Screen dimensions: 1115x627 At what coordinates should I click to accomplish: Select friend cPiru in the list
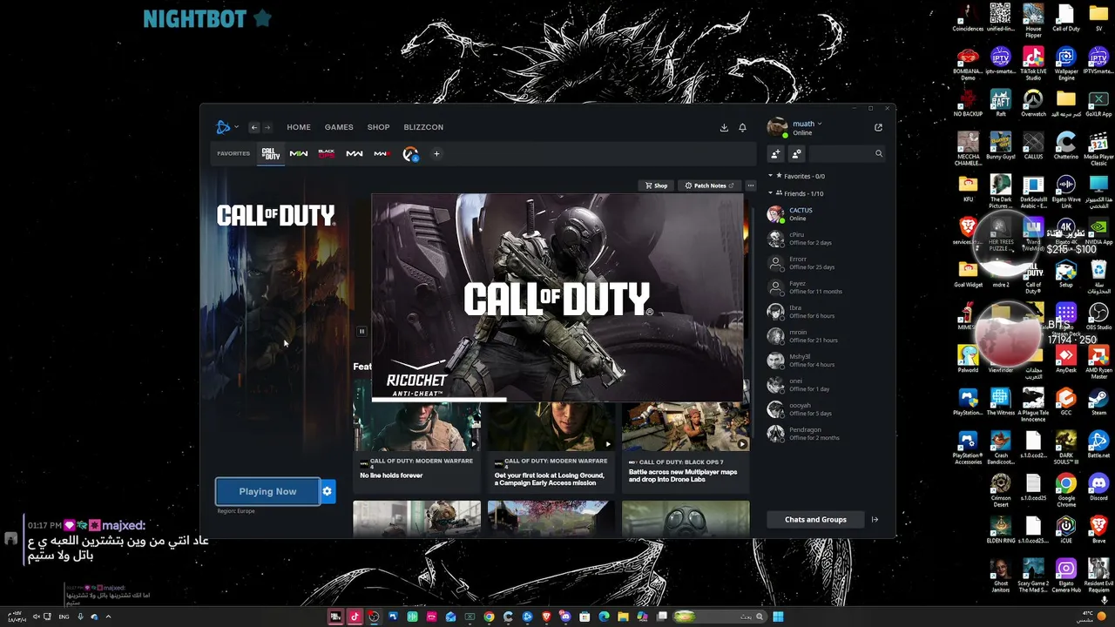[826, 239]
